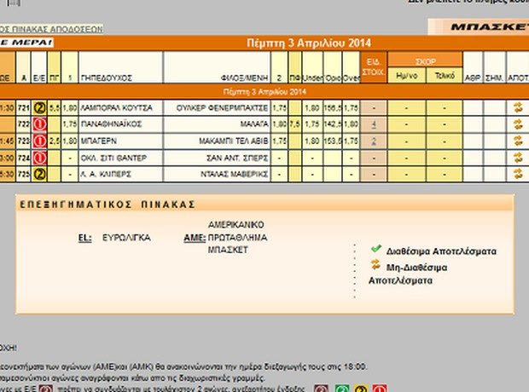The width and height of the screenshot is (529, 392).
Task: Open special stats link 4 for ΠΑΝΑΘΗΝΑΪΚΟΣ
Action: (374, 124)
